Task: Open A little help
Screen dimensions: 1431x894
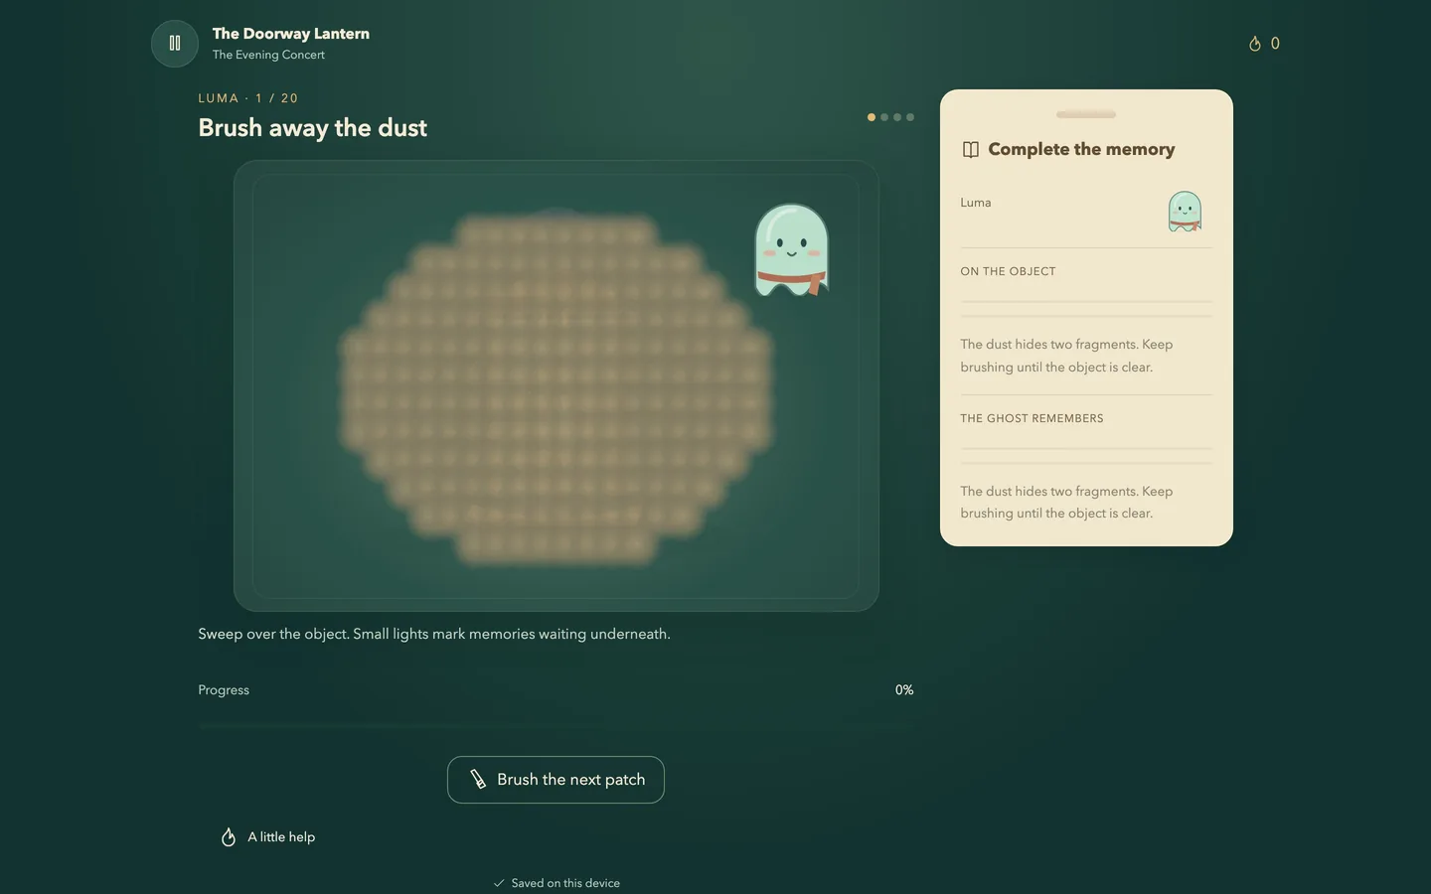Action: tap(268, 837)
